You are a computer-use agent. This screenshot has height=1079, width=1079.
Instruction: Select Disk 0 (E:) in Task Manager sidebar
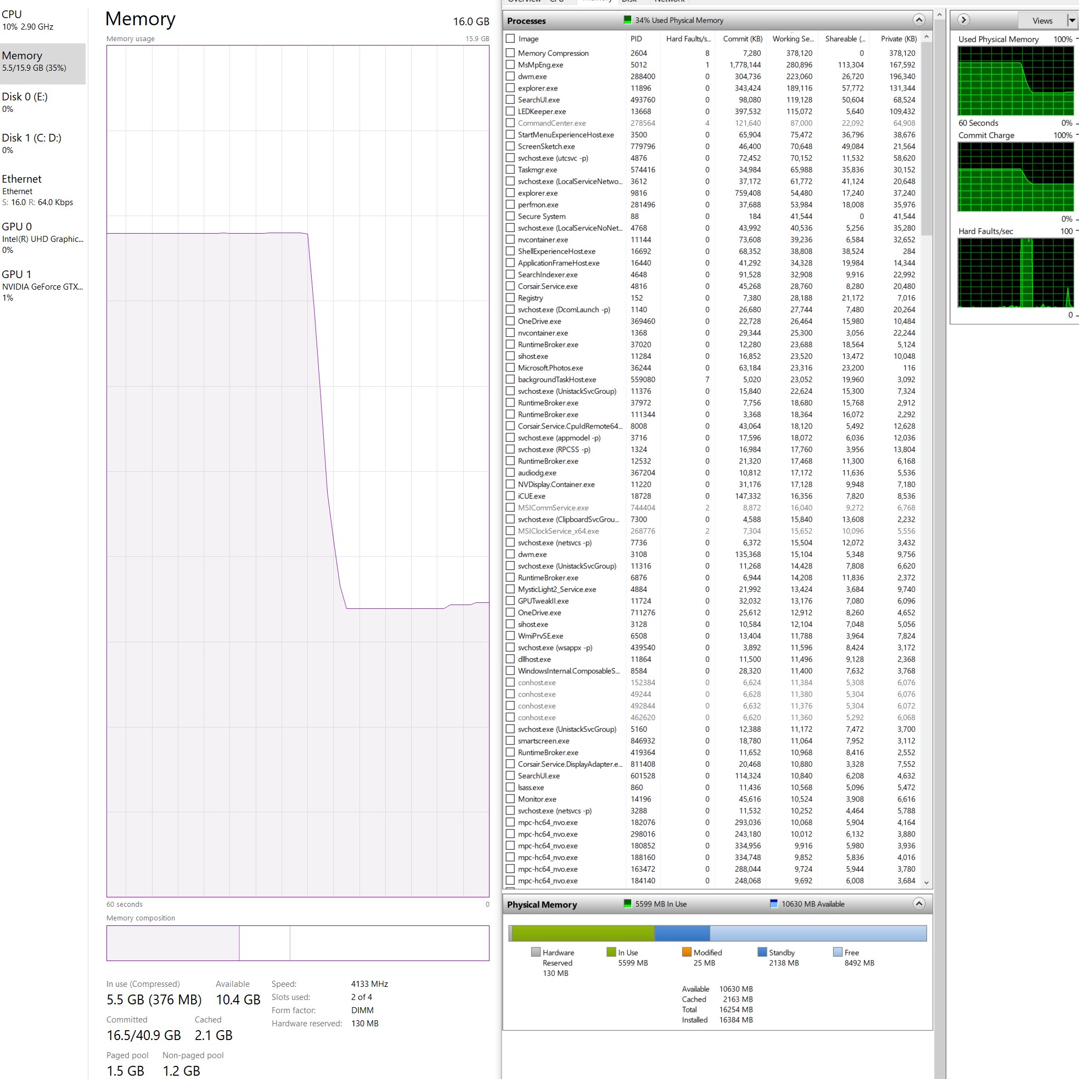43,102
